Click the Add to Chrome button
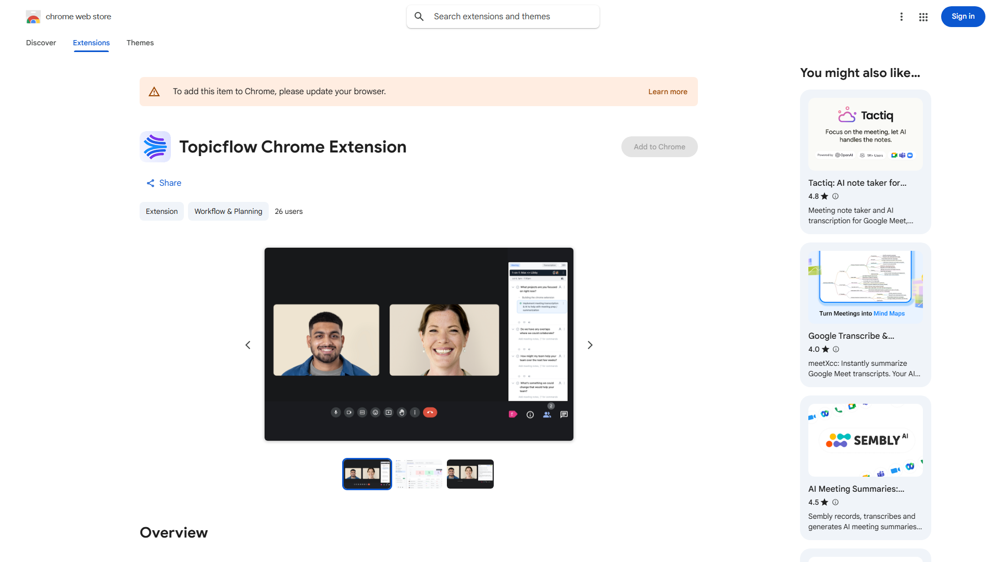Image resolution: width=1000 pixels, height=562 pixels. tap(659, 147)
